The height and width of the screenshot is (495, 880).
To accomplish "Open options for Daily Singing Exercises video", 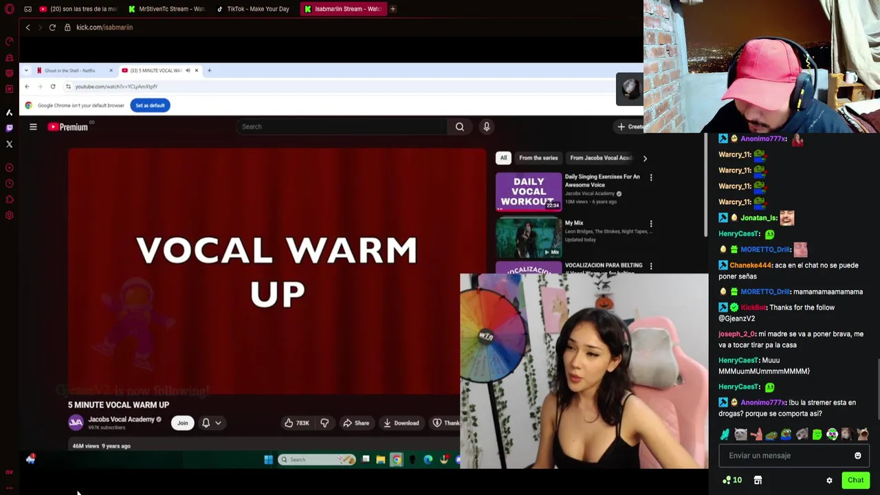I will click(651, 177).
